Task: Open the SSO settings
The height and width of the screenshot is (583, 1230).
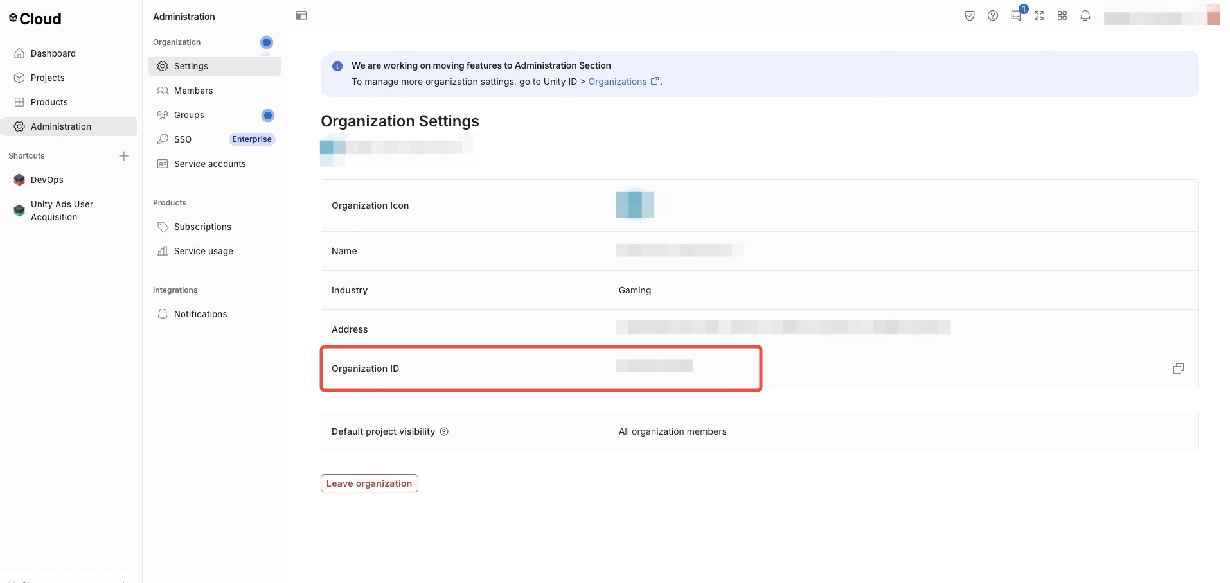Action: coord(183,139)
